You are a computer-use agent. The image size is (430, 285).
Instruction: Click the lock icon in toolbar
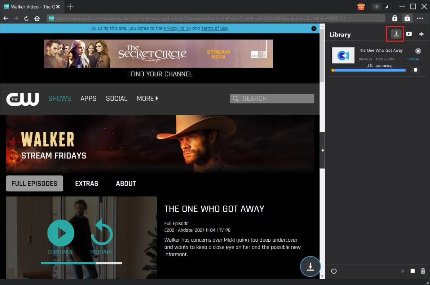click(394, 18)
